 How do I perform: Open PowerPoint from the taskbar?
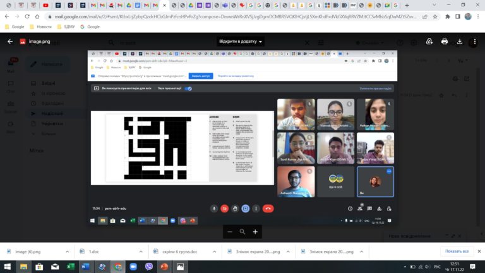(164, 267)
